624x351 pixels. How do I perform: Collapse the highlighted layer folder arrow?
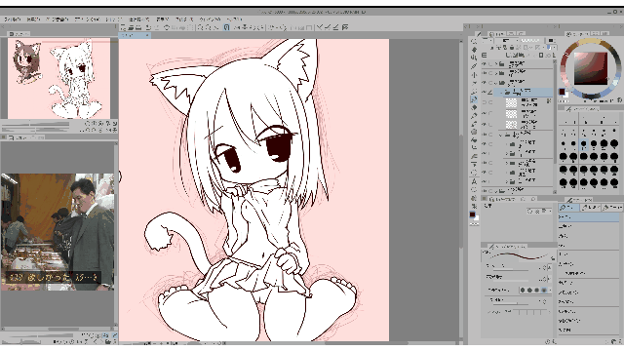501,93
